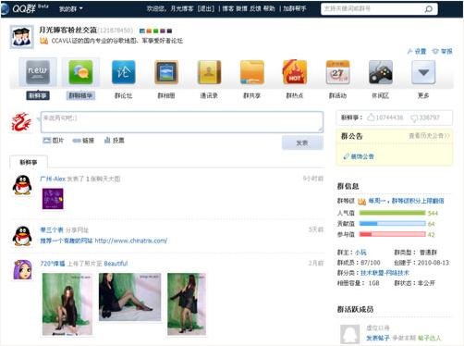Open the third album photo thumbnail
The width and height of the screenshot is (464, 346).
pos(187,304)
